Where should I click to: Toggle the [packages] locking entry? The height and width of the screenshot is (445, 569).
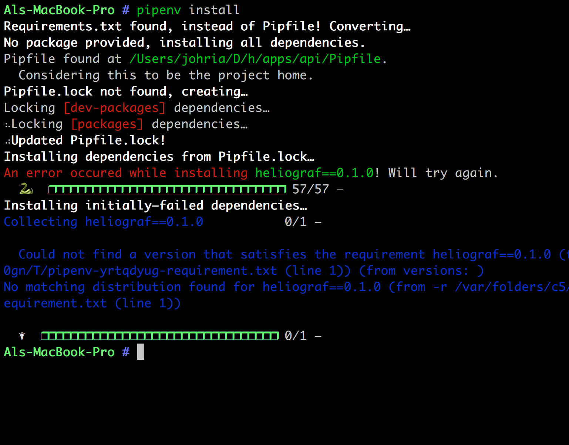(x=107, y=124)
